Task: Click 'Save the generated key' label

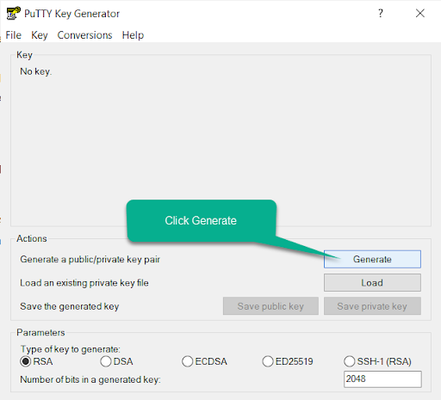Action: (70, 306)
